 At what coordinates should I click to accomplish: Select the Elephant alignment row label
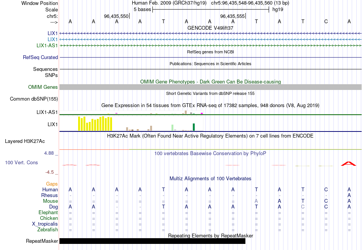click(48, 212)
